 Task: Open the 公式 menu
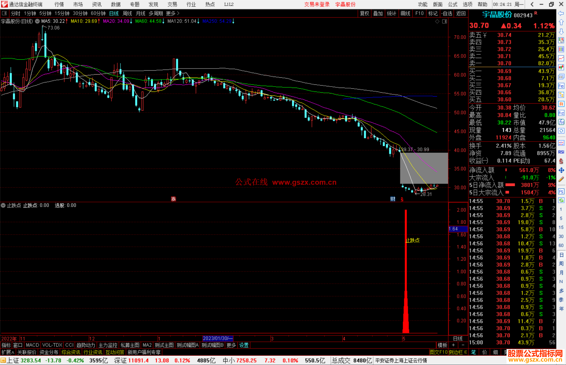click(452, 4)
